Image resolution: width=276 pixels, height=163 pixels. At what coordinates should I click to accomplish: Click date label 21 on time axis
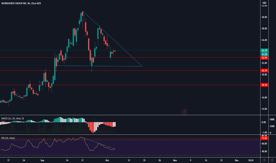[82, 160]
